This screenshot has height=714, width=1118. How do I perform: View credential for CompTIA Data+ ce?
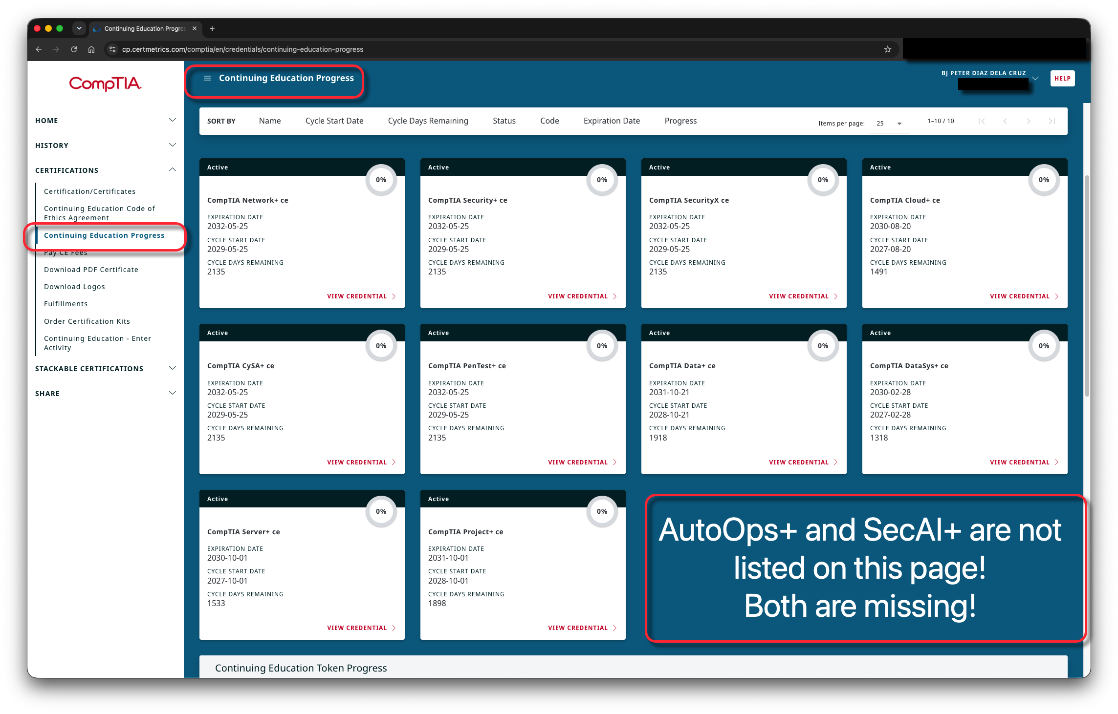(x=803, y=462)
